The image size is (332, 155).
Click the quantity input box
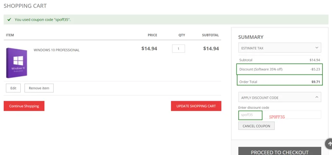(178, 49)
